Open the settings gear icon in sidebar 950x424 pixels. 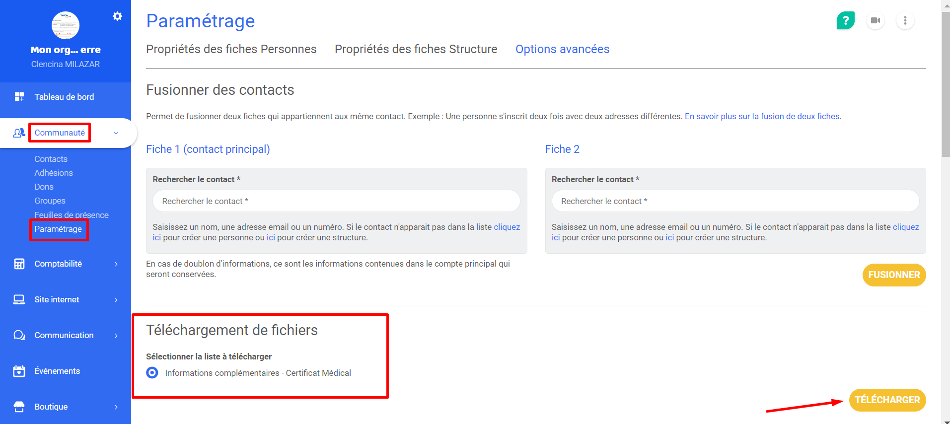(117, 16)
